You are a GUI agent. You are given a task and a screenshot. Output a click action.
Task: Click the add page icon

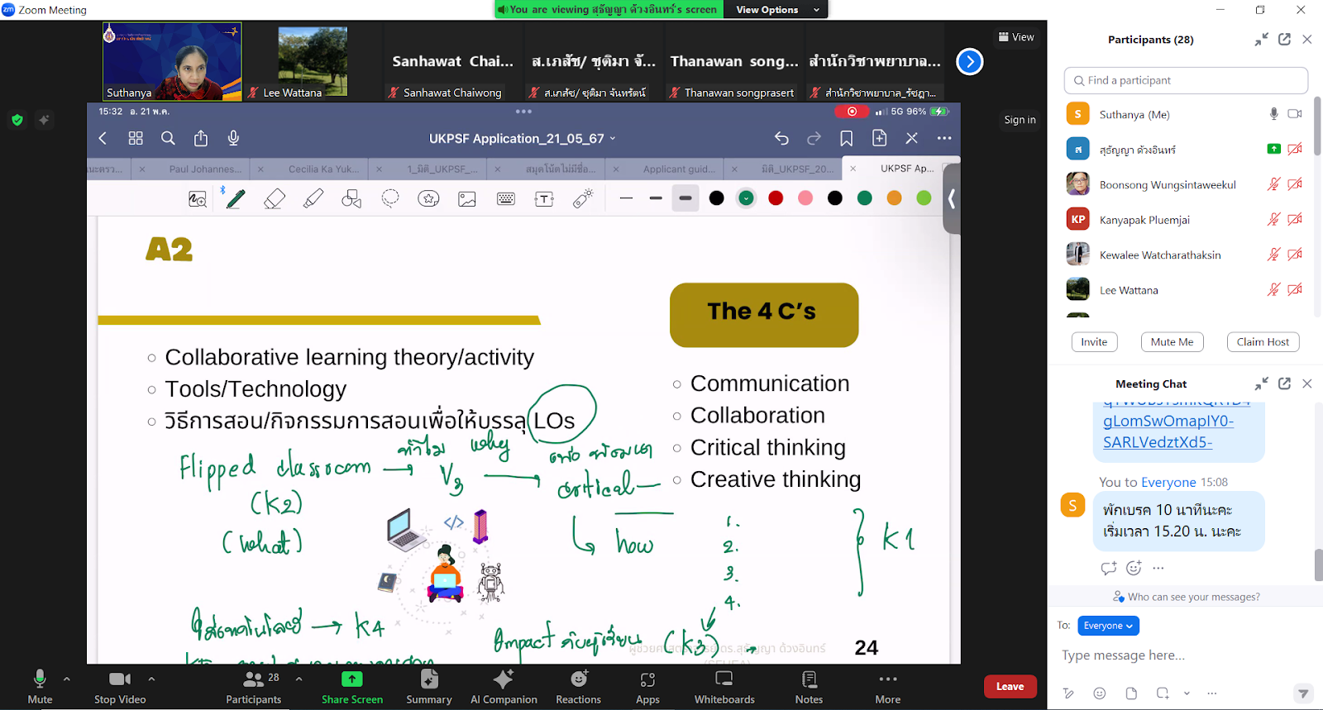click(x=879, y=138)
